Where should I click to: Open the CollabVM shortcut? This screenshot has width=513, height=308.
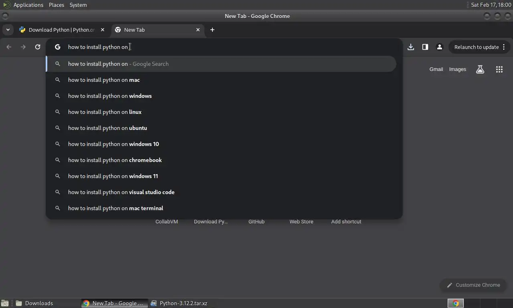click(x=167, y=221)
